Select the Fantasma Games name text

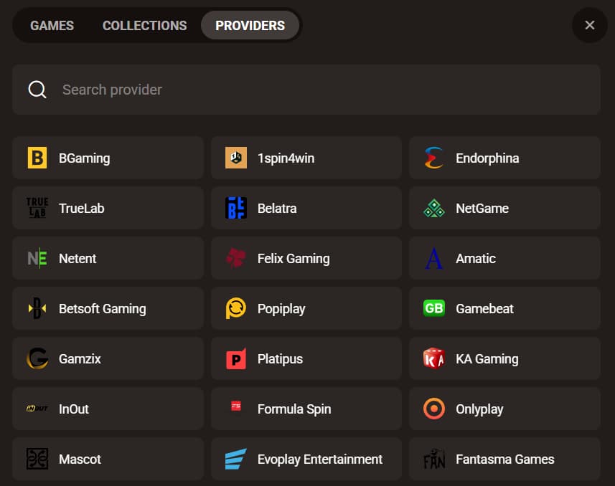[504, 459]
